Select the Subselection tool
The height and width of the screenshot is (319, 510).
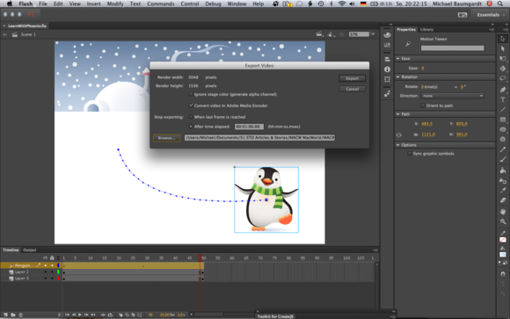(503, 48)
